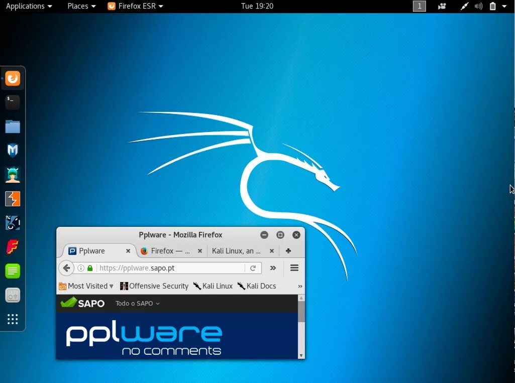This screenshot has height=383, width=515.
Task: Click the page scrollbar down arrow
Action: point(301,355)
